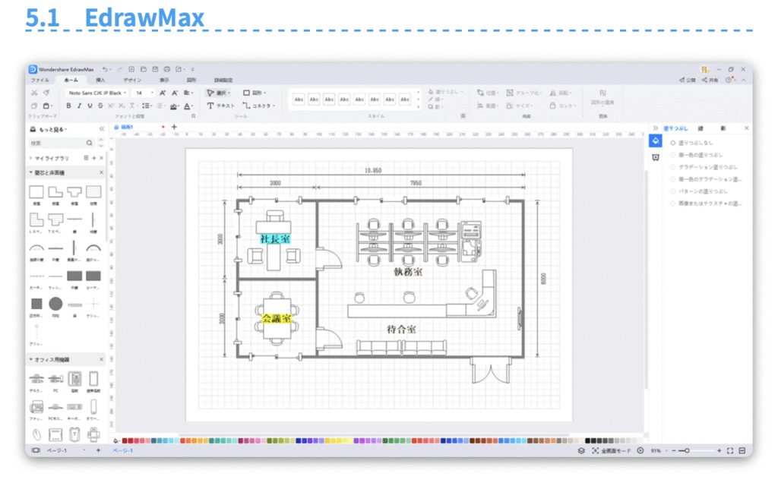The image size is (778, 486).
Task: Select 単一色のグラデーション radio option
Action: point(673,179)
